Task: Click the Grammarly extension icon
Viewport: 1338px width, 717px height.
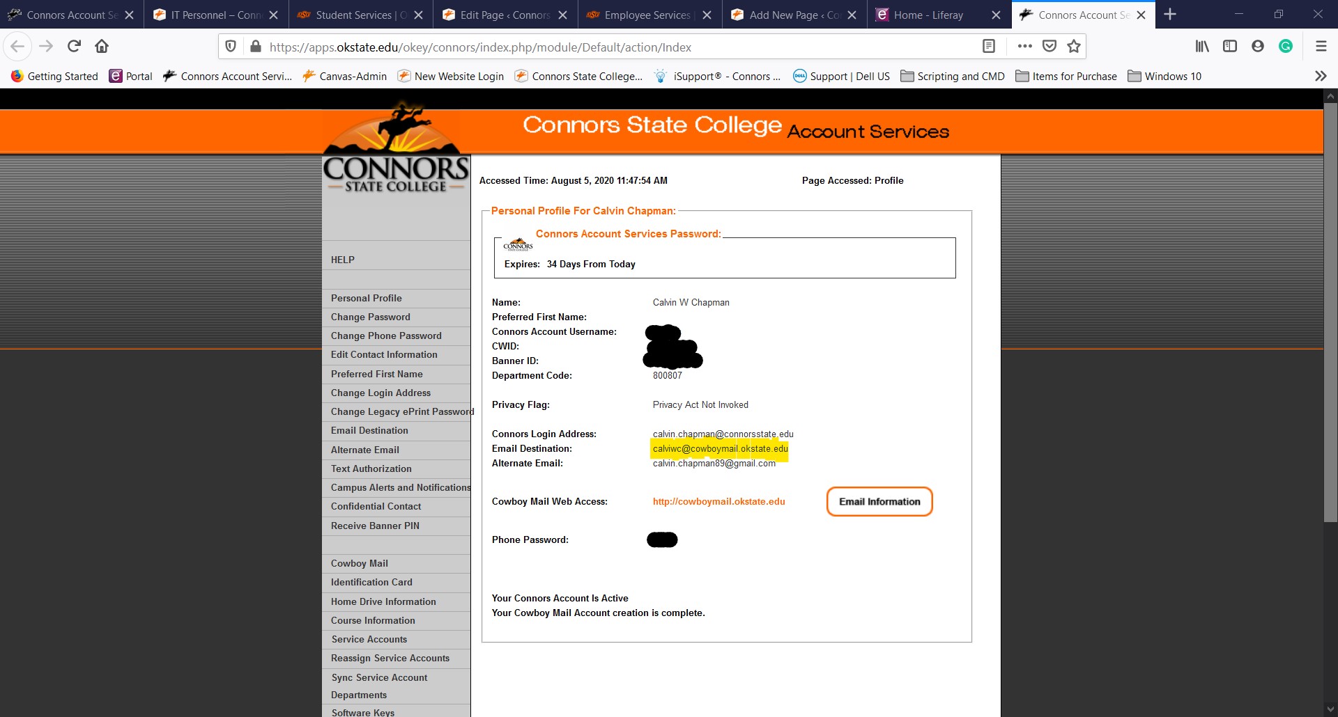Action: click(1286, 46)
